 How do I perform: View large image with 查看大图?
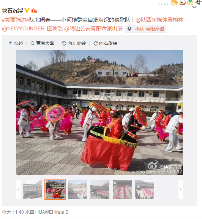(x=42, y=43)
